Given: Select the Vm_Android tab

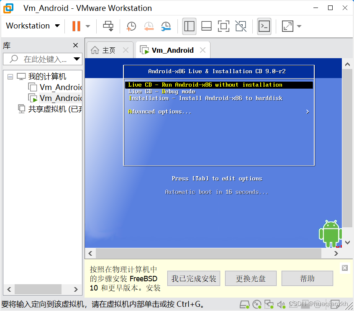Looking at the screenshot, I should pos(173,49).
